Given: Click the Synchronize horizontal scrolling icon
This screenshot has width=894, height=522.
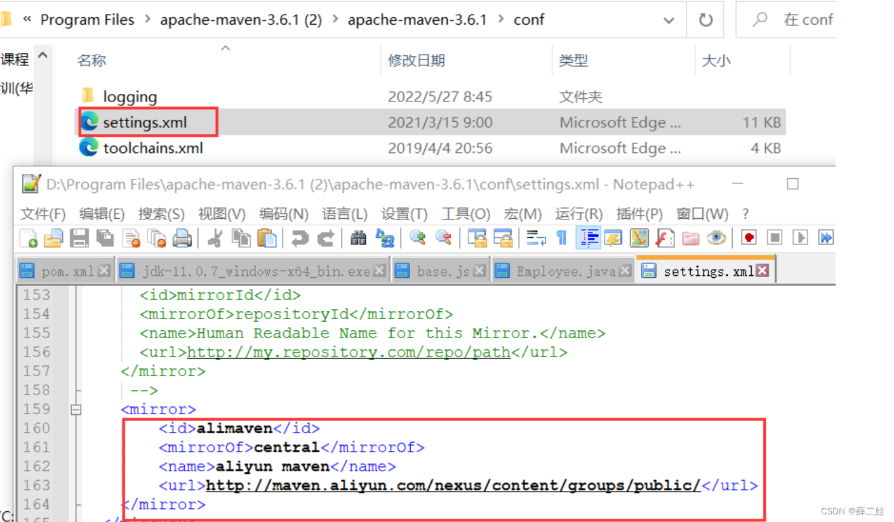Looking at the screenshot, I should [502, 238].
